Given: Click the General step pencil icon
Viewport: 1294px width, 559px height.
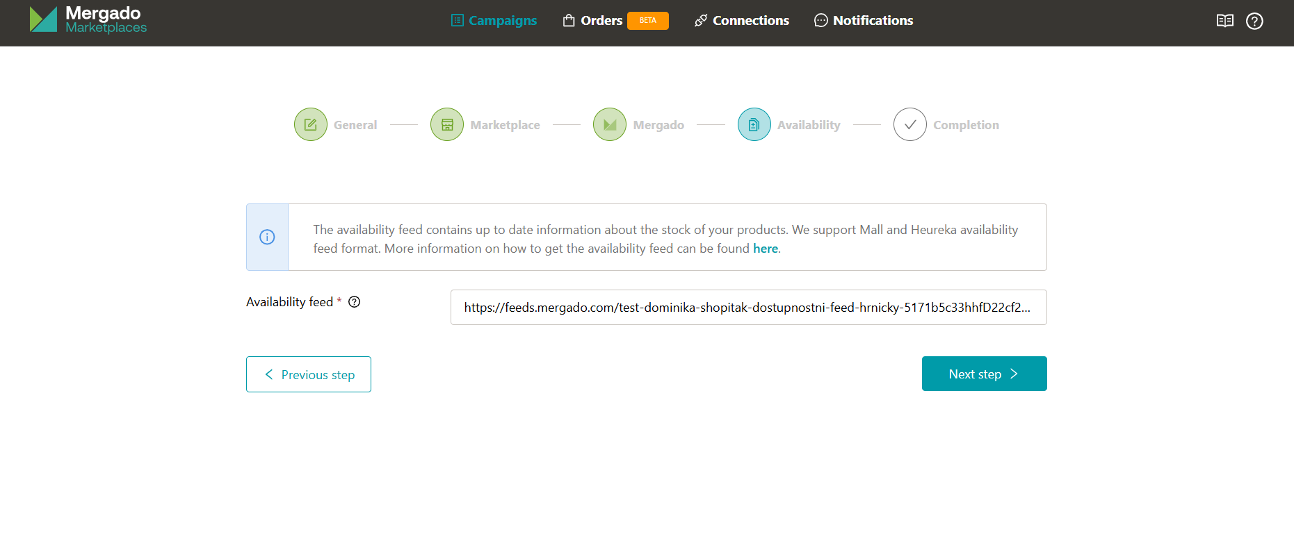Looking at the screenshot, I should point(310,125).
